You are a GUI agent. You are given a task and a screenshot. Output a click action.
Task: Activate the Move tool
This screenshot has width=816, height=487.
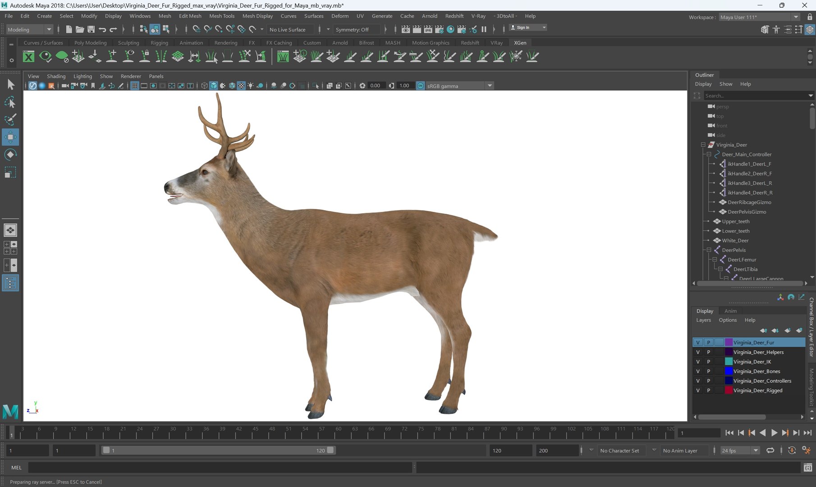coord(10,137)
